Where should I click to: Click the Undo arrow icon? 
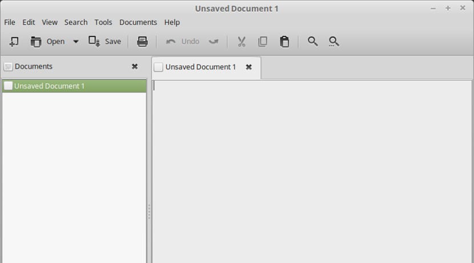[171, 42]
